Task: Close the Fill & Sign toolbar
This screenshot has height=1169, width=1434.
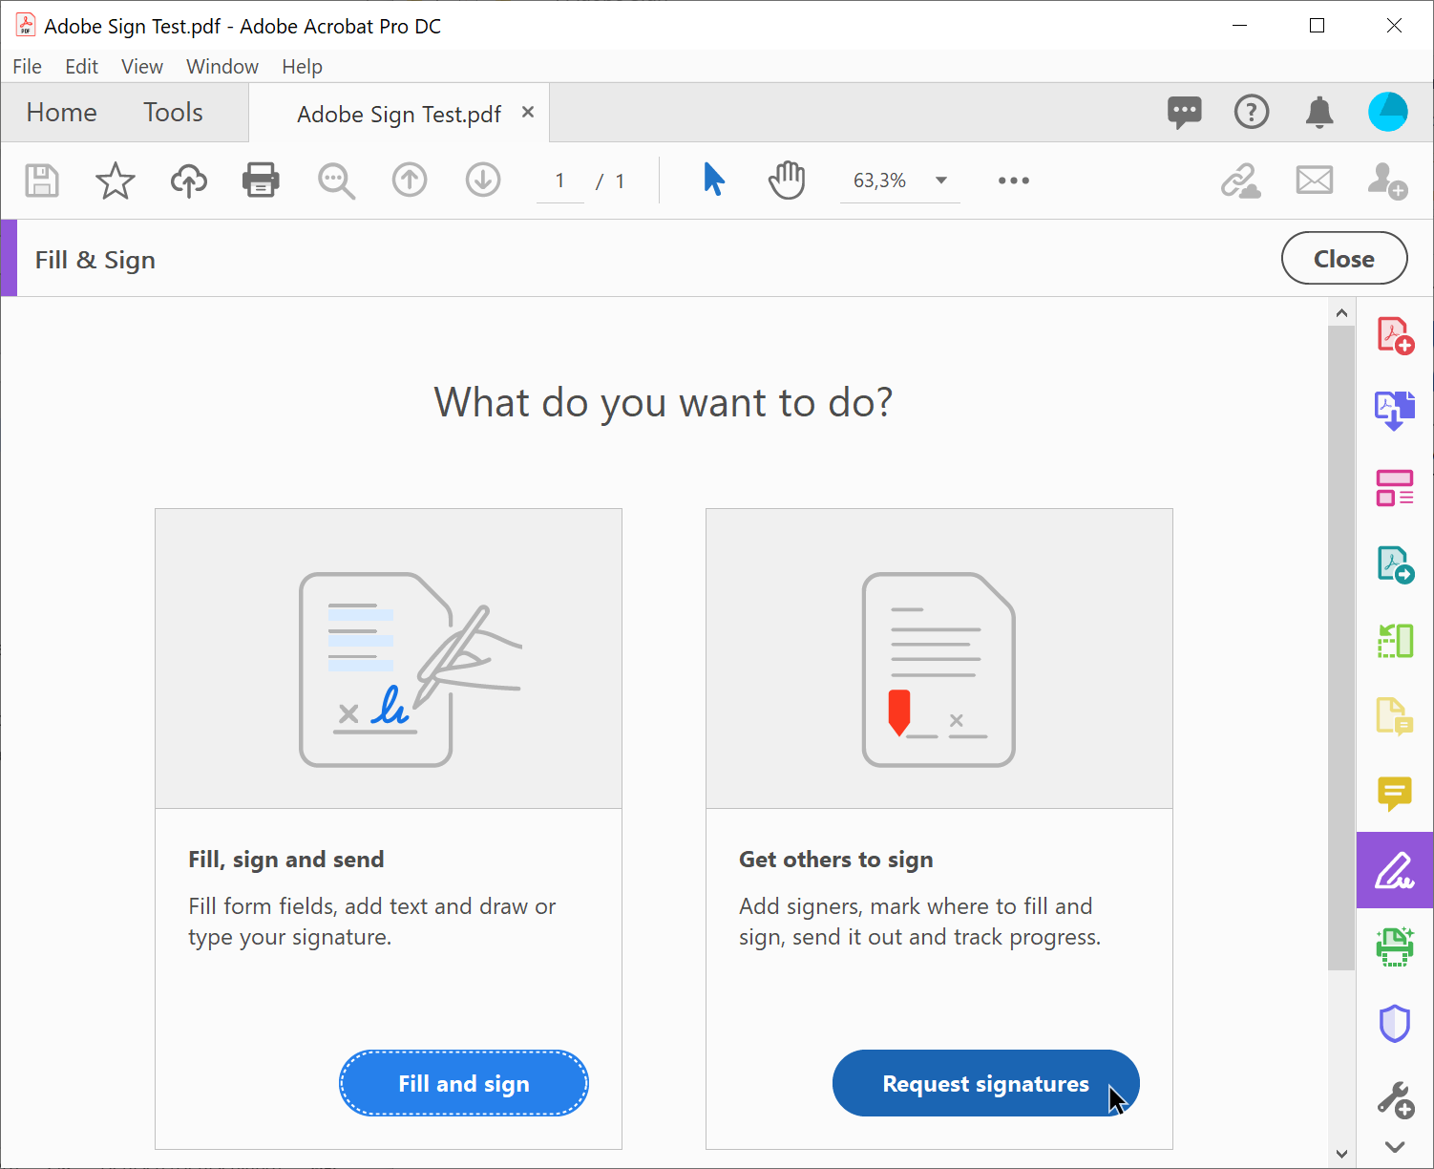Action: tap(1344, 258)
